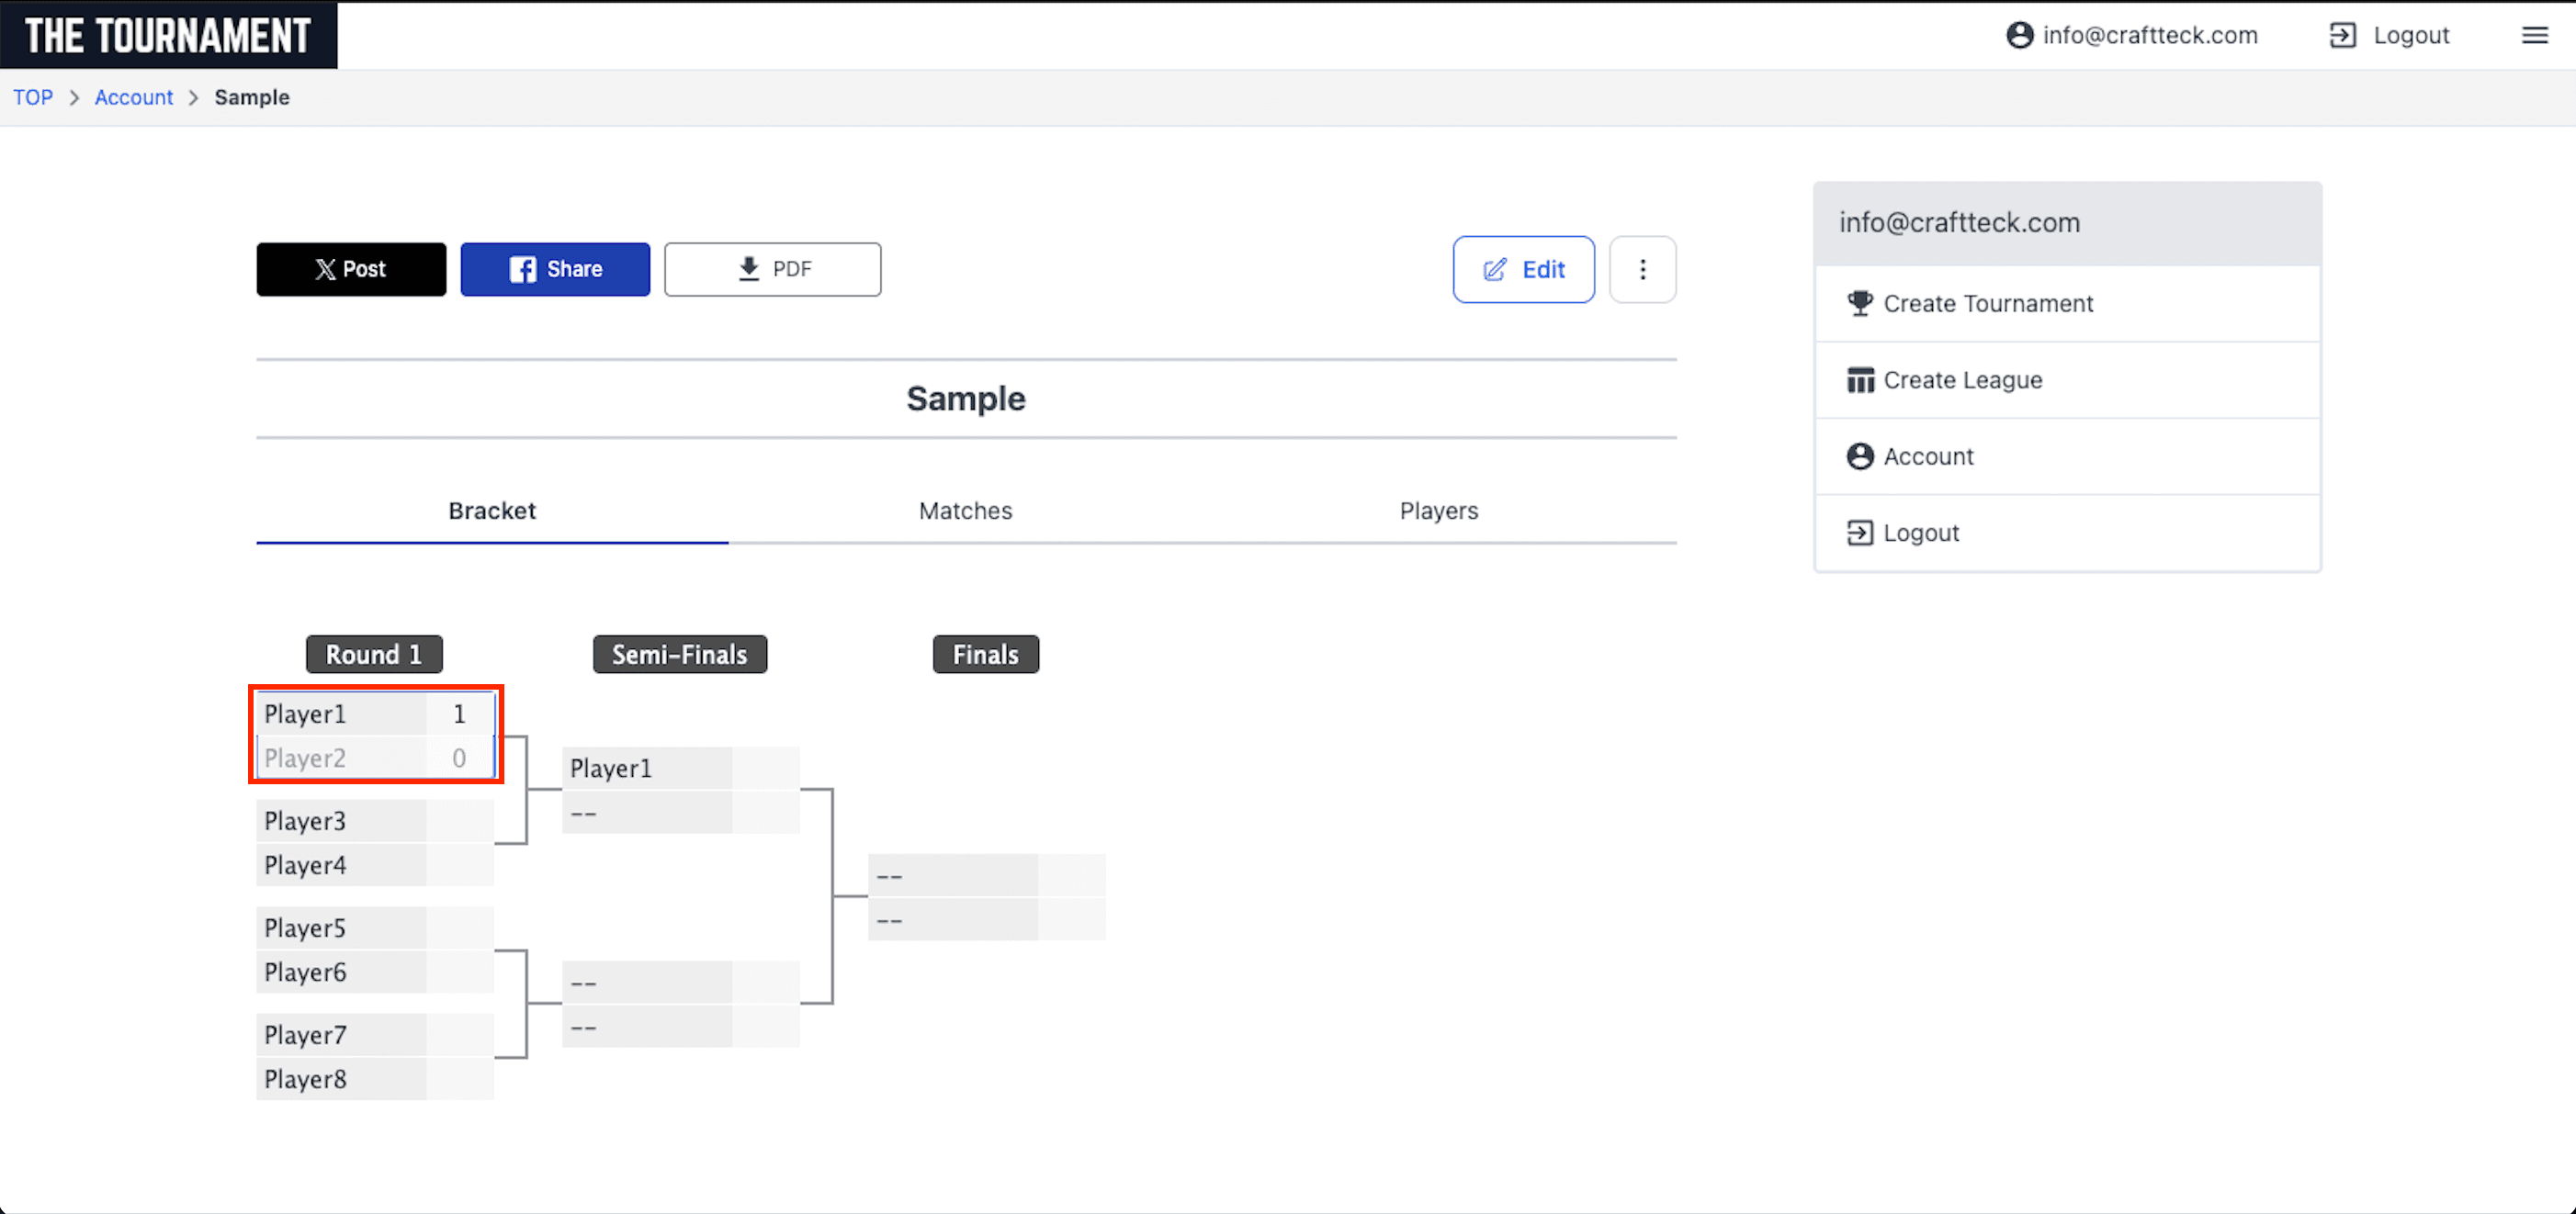Select the Player3 vs Player4 match
Image resolution: width=2576 pixels, height=1214 pixels.
click(x=374, y=842)
